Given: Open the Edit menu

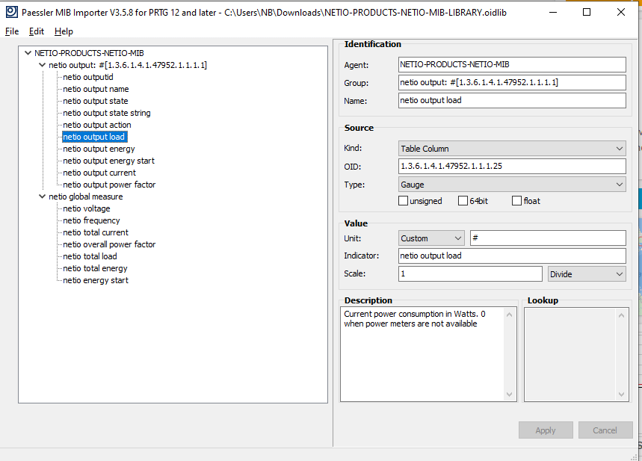Looking at the screenshot, I should click(x=37, y=31).
